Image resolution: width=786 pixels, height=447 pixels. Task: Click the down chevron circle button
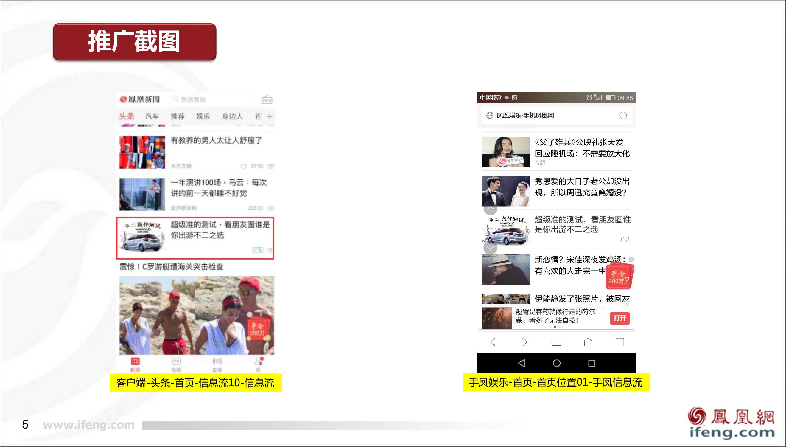tap(490, 248)
